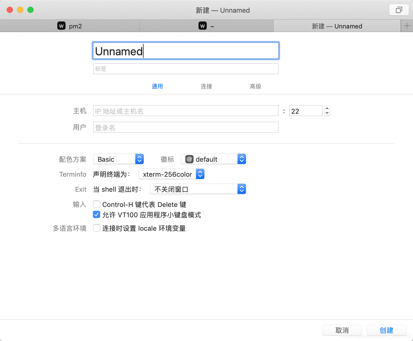This screenshot has width=413, height=341.
Task: Click the Terminfo label
Action: point(73,174)
